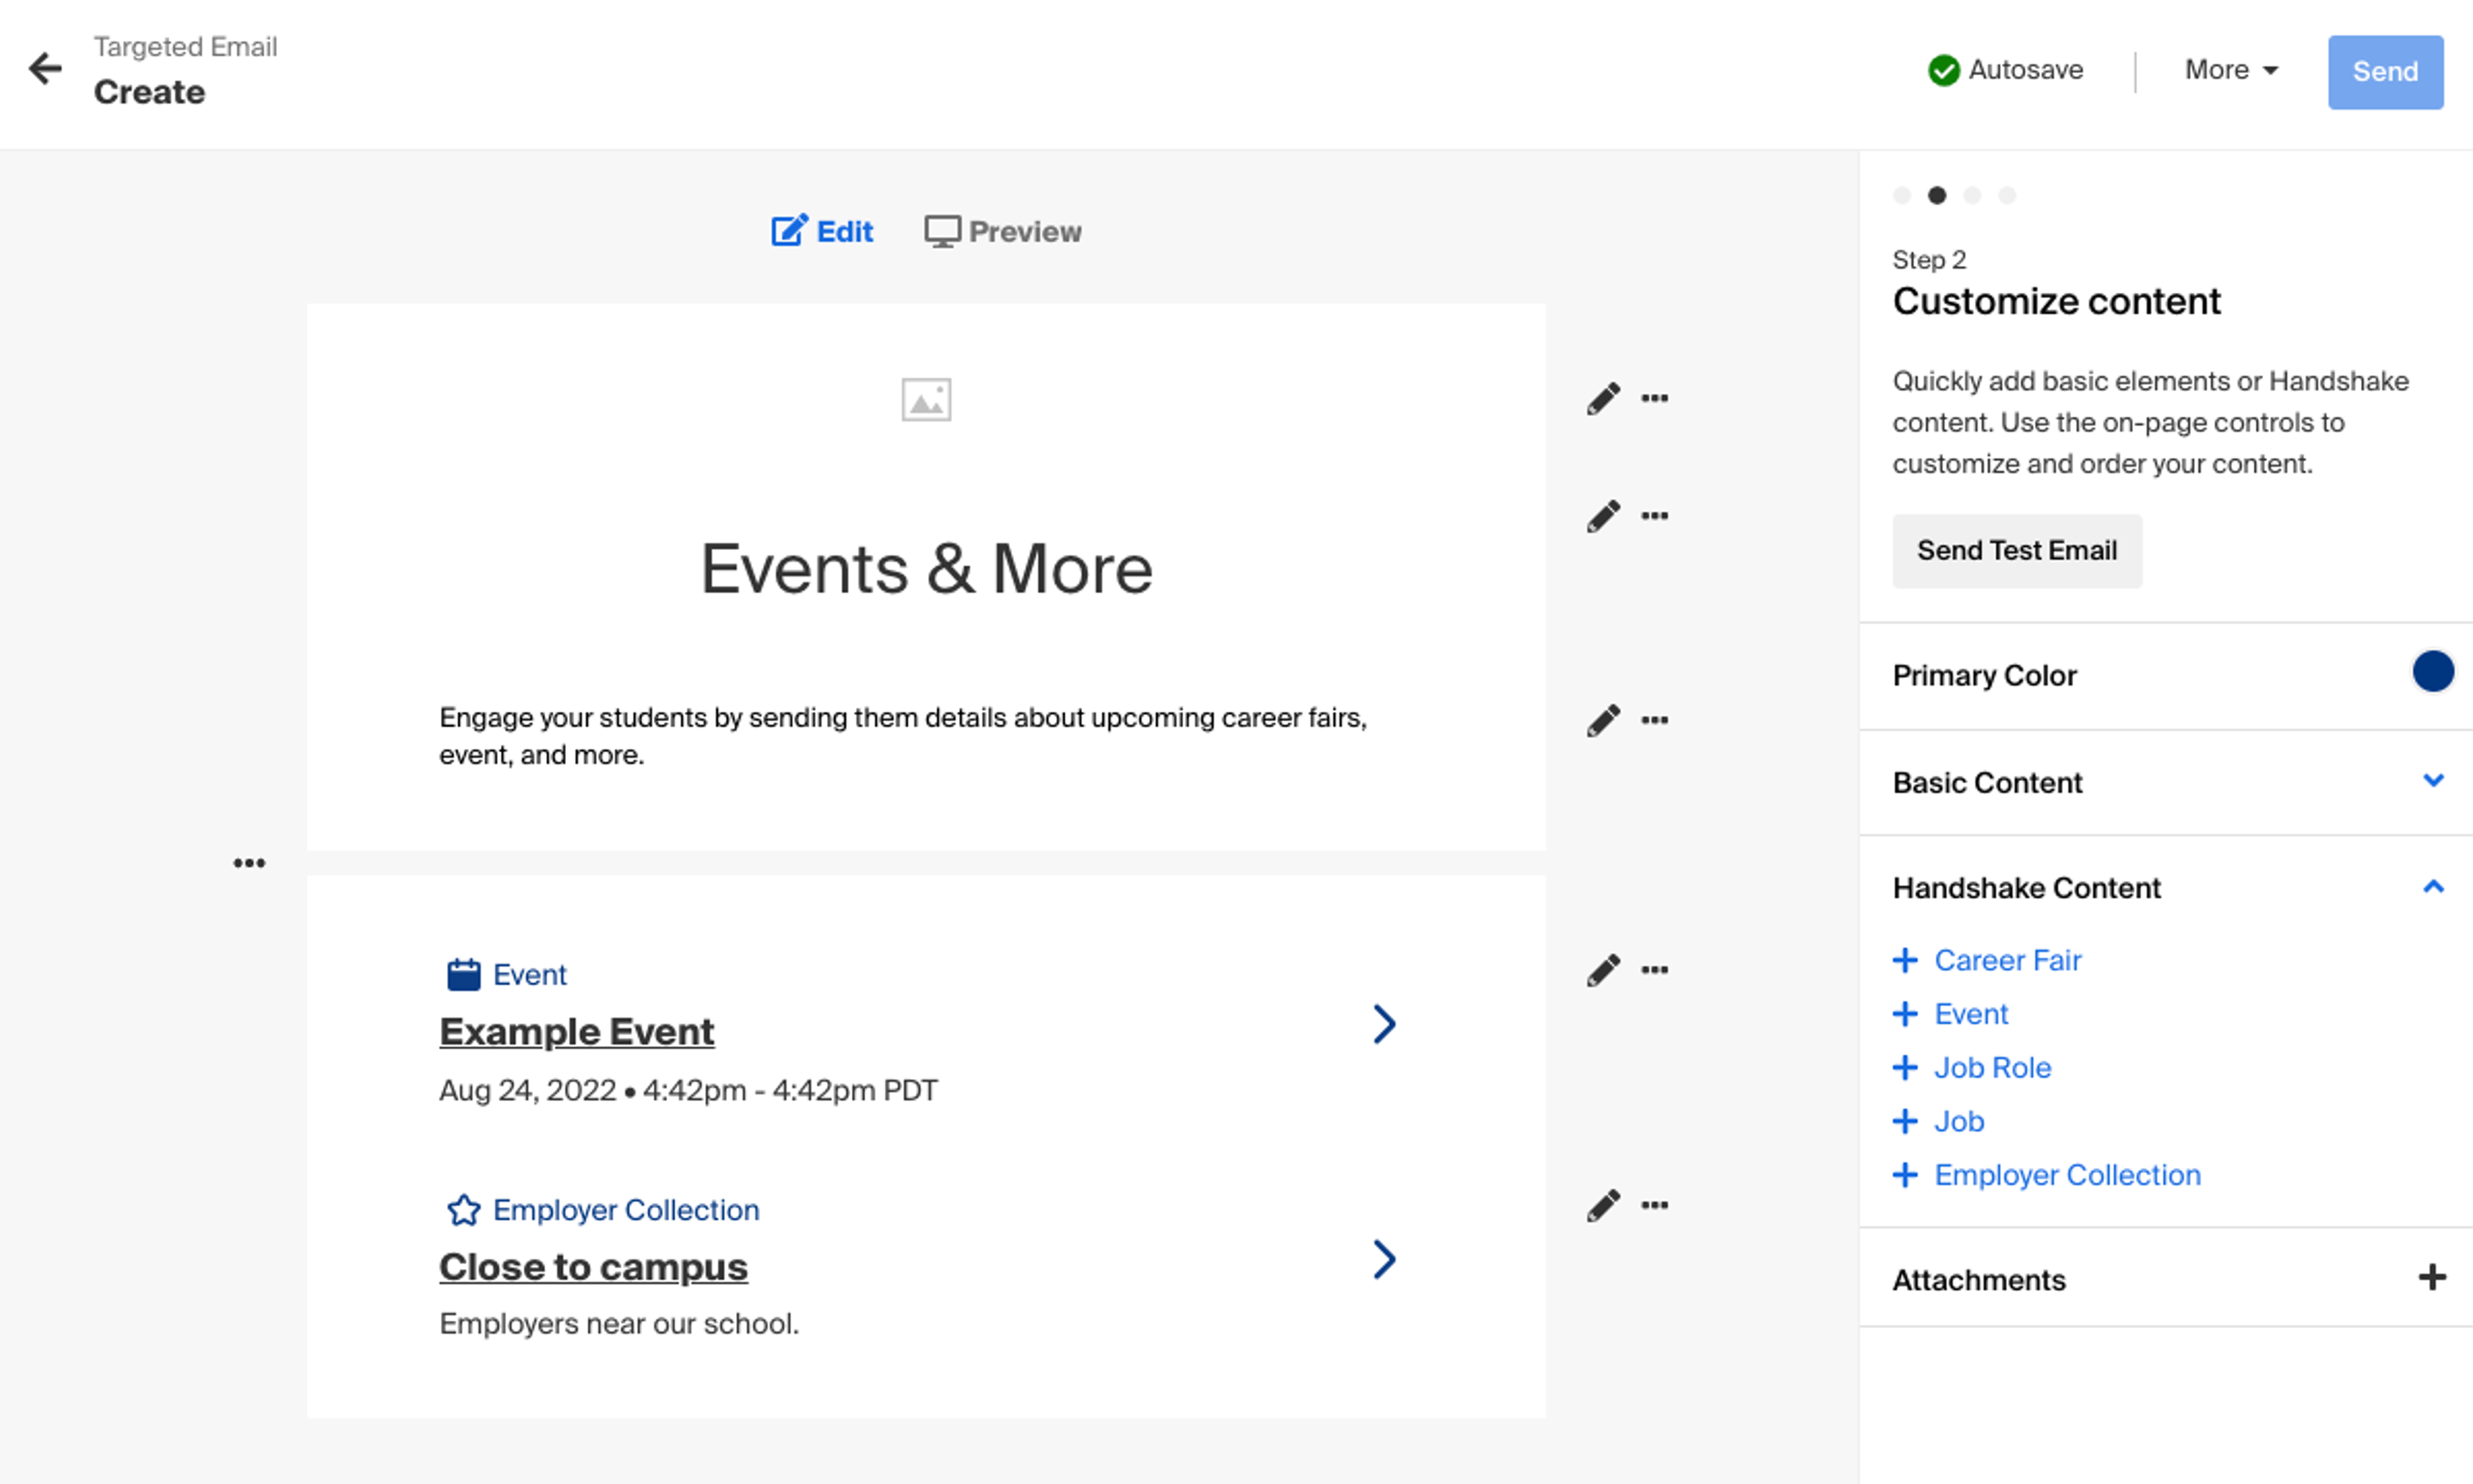Open more options beside Events & More title
Viewport: 2473px width, 1484px height.
point(1654,516)
